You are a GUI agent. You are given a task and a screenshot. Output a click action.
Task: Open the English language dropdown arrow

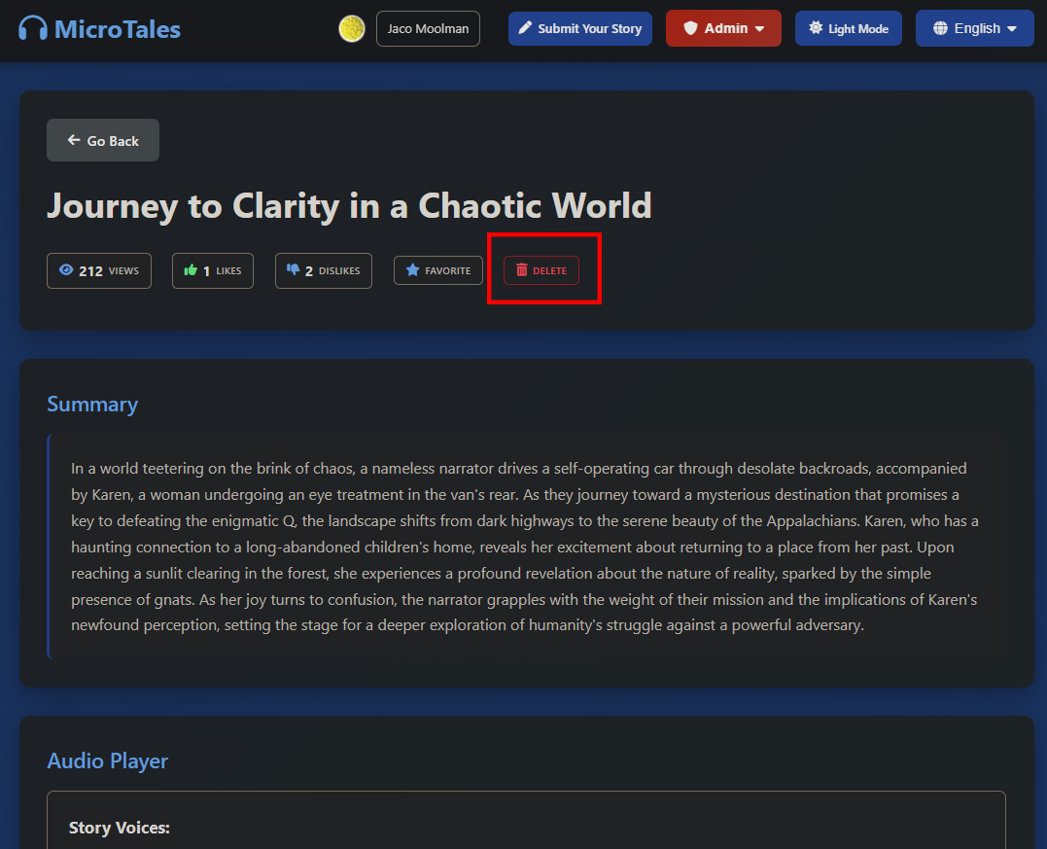(x=1013, y=29)
